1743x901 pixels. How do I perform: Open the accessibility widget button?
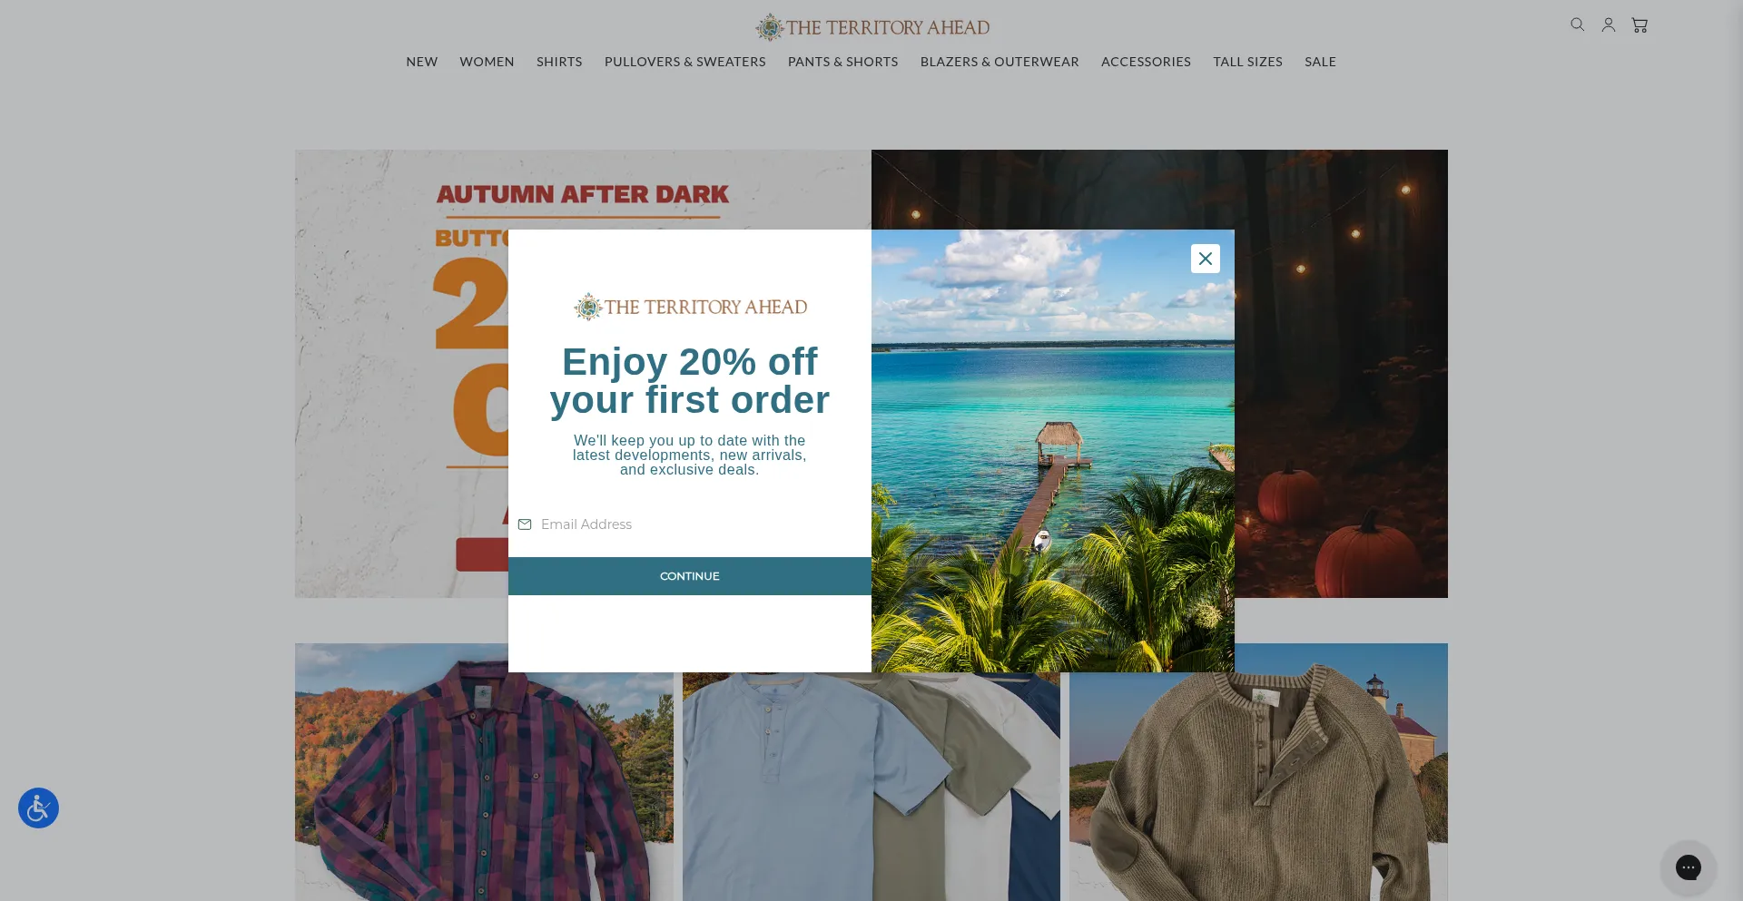(x=38, y=808)
